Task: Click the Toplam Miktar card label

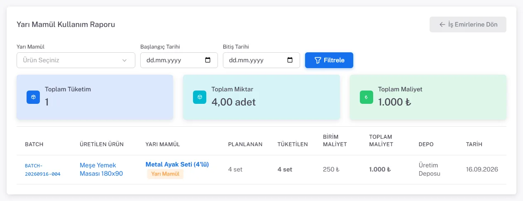Action: (x=232, y=89)
